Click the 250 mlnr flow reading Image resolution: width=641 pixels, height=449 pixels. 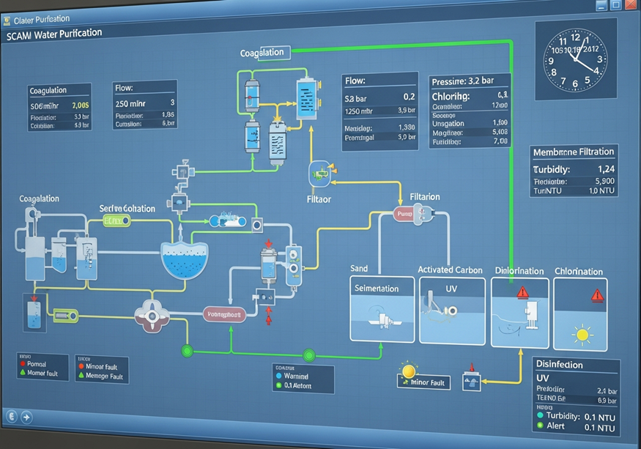[130, 104]
